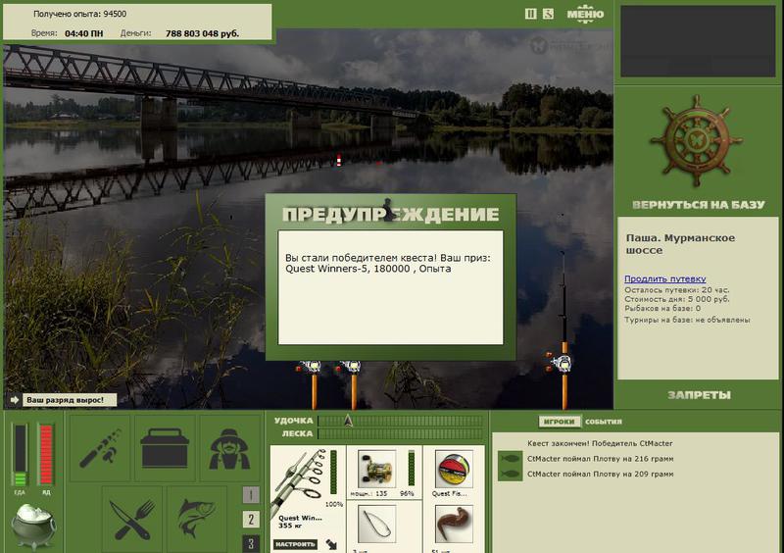Click the time value 04:40 ПН
The height and width of the screenshot is (553, 784).
[84, 33]
